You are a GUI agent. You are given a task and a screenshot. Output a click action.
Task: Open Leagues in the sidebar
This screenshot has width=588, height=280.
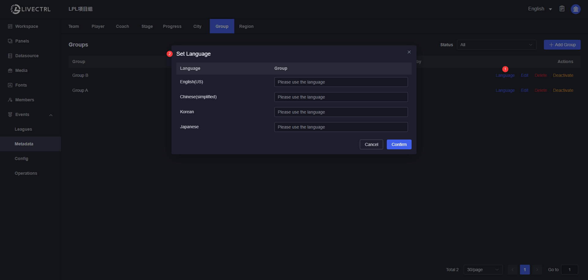click(23, 129)
